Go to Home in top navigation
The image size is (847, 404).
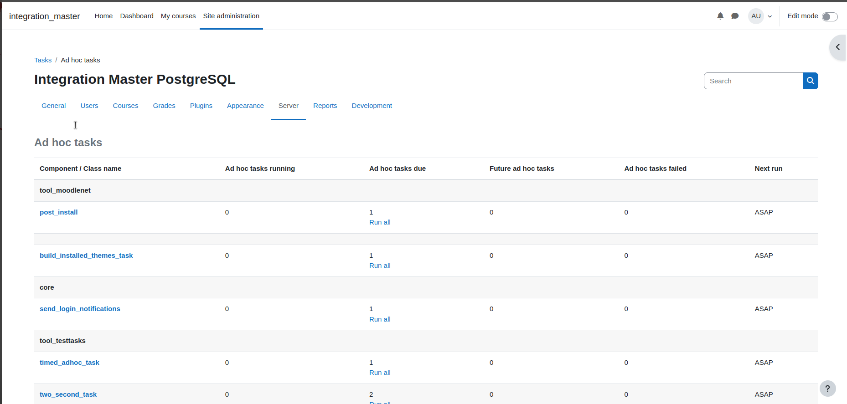tap(103, 16)
